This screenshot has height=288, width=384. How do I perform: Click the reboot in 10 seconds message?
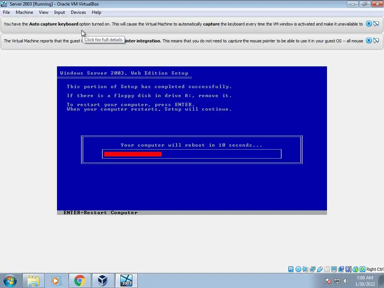[x=192, y=145]
